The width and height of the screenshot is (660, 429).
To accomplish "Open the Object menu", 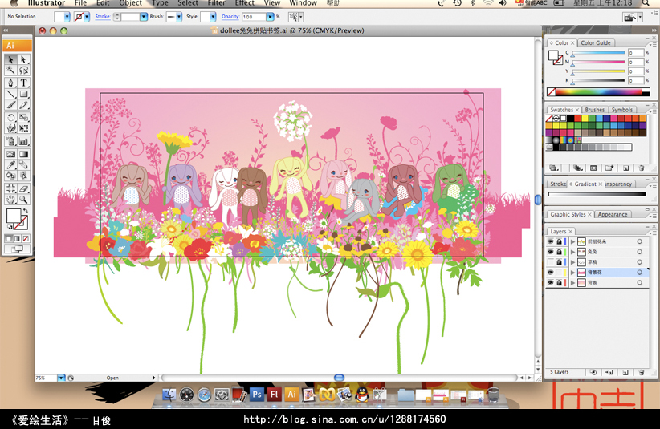I will pos(131,3).
